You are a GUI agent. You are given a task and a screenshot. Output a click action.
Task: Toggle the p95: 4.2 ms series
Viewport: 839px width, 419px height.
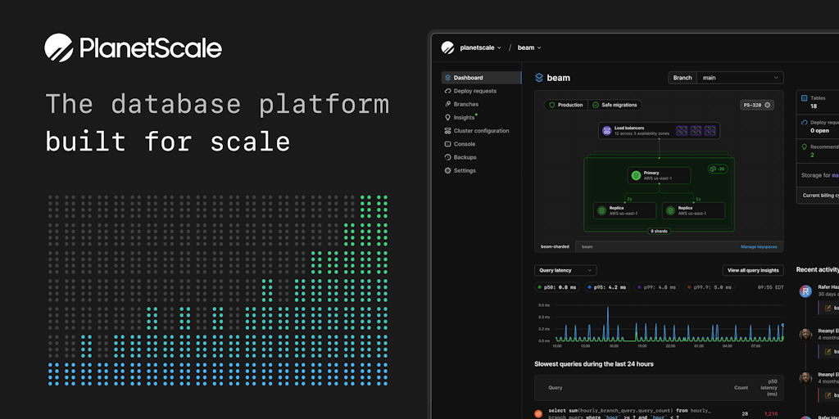pyautogui.click(x=607, y=287)
